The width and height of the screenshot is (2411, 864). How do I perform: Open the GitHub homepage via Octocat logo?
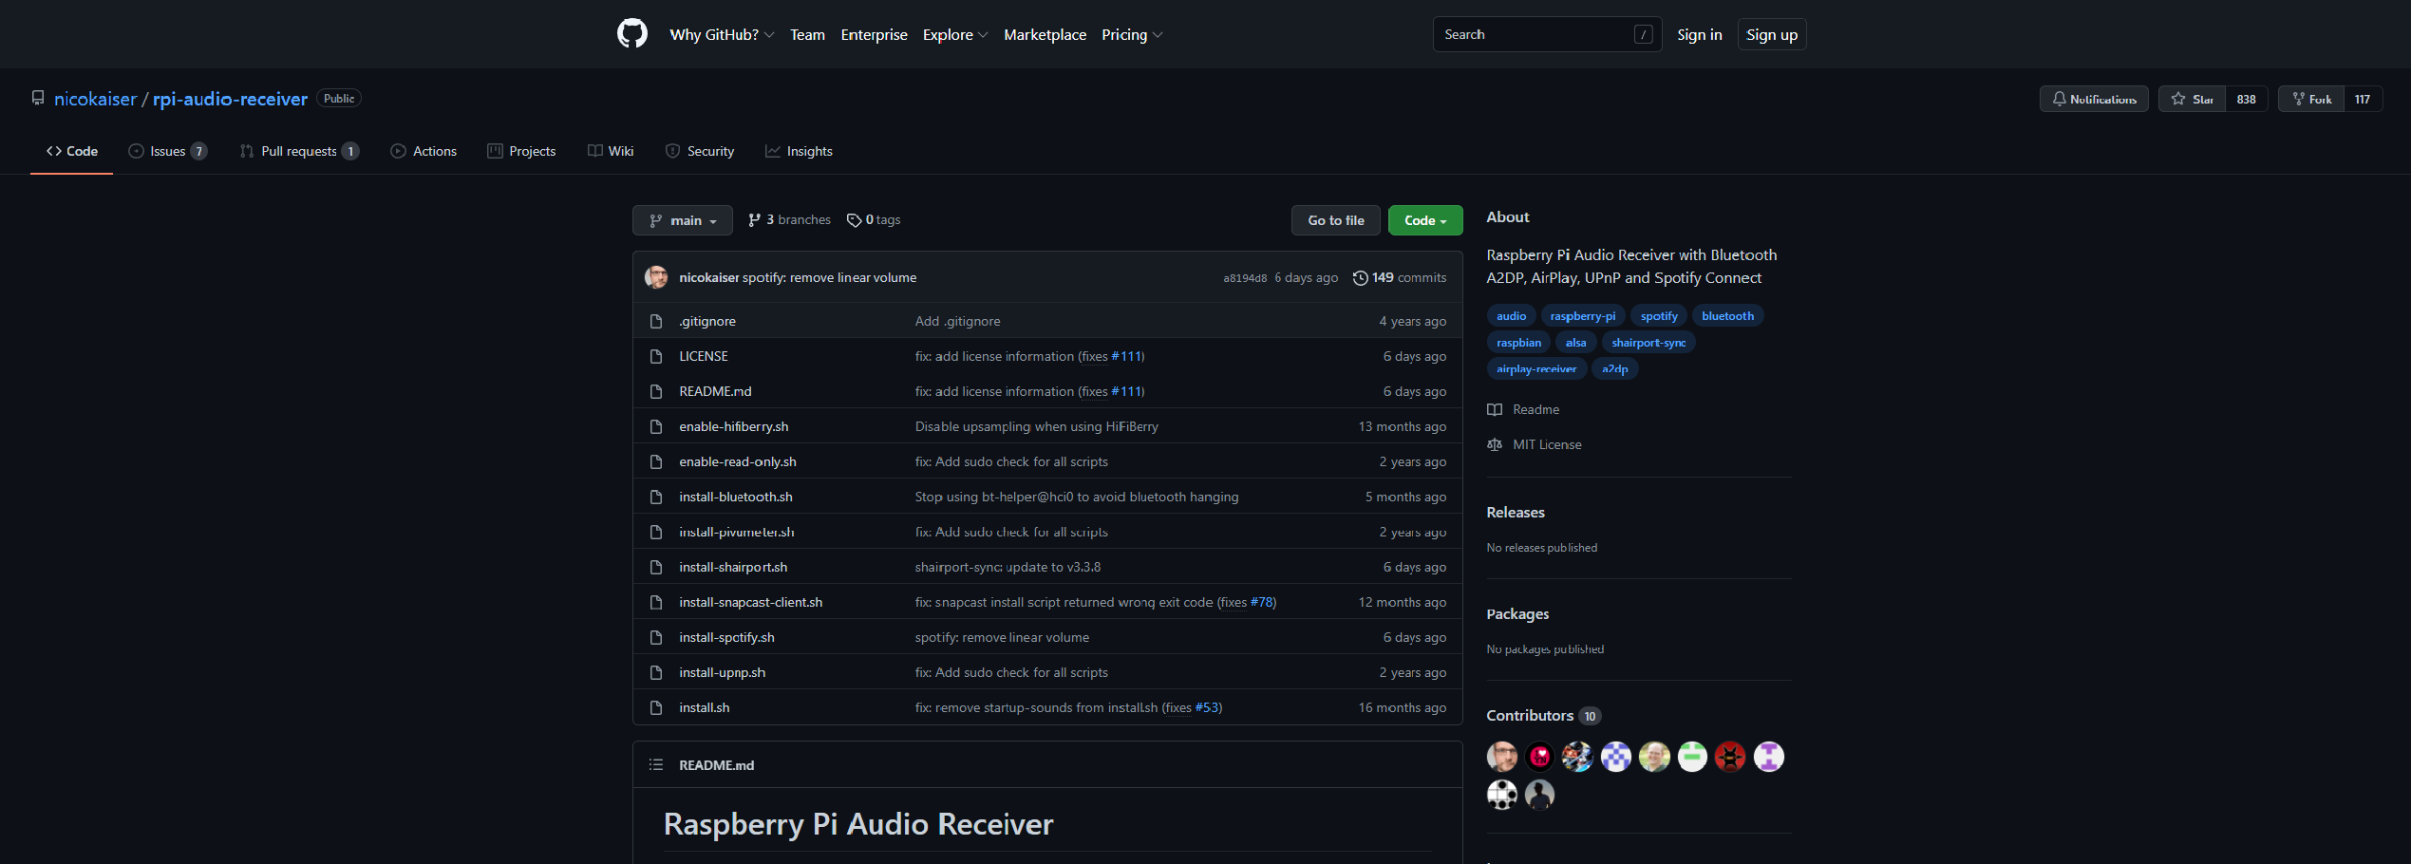632,34
